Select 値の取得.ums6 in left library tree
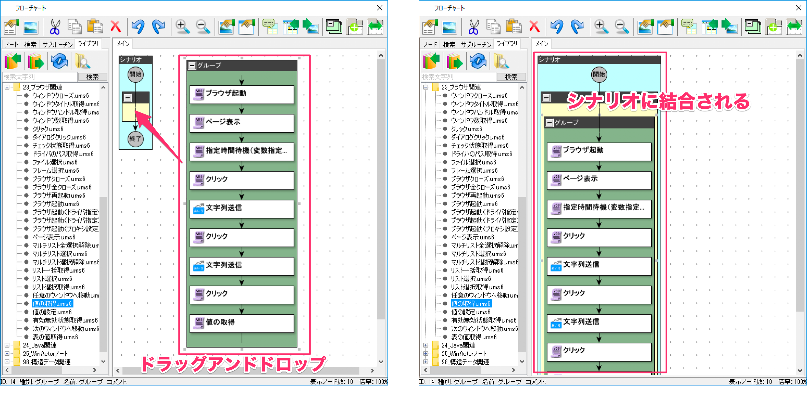 pyautogui.click(x=52, y=304)
